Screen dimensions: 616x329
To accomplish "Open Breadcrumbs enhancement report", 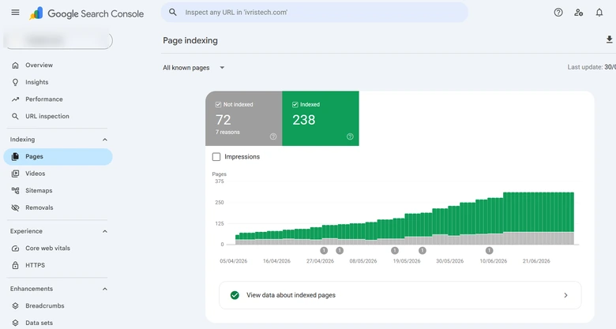I will pos(58,306).
